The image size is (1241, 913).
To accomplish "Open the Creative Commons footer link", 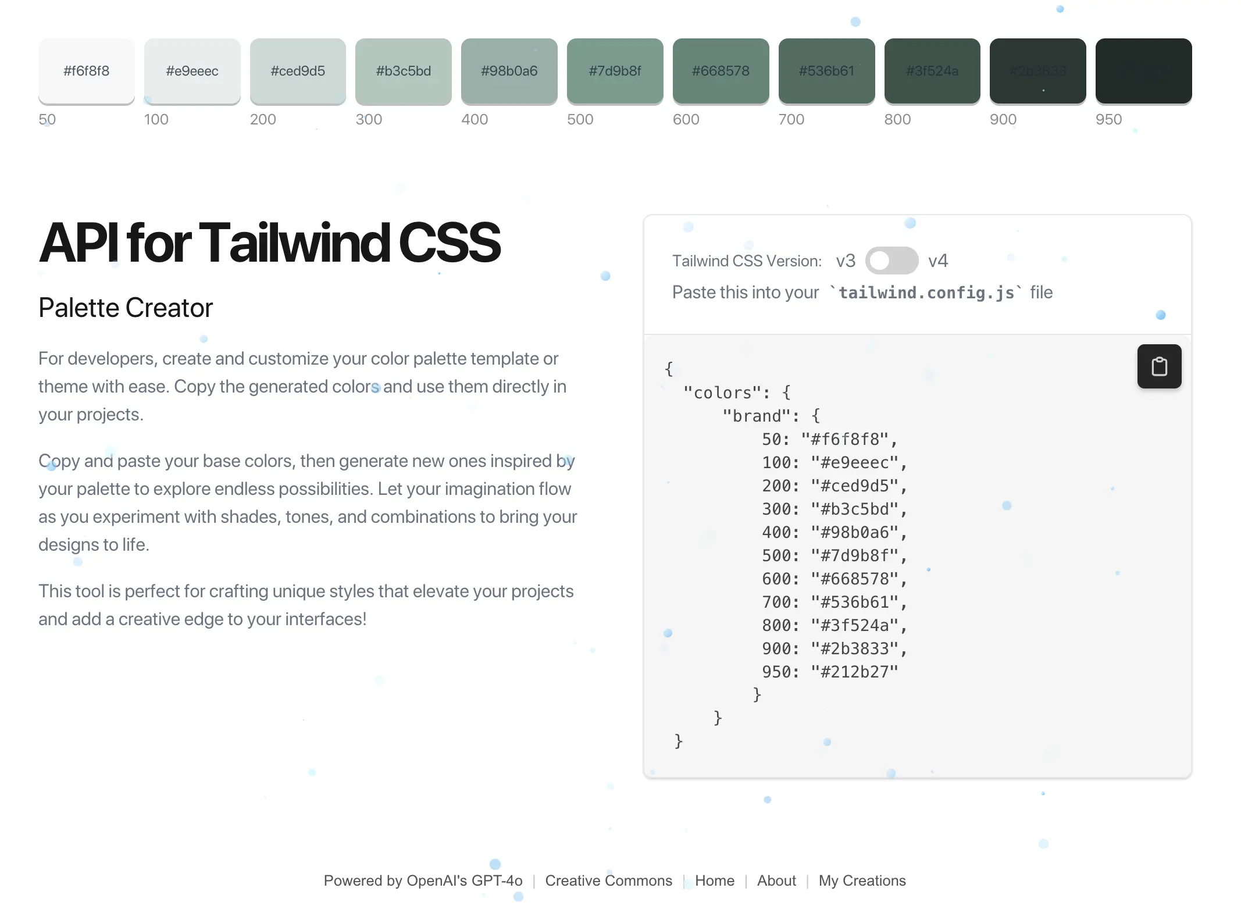I will coord(608,880).
